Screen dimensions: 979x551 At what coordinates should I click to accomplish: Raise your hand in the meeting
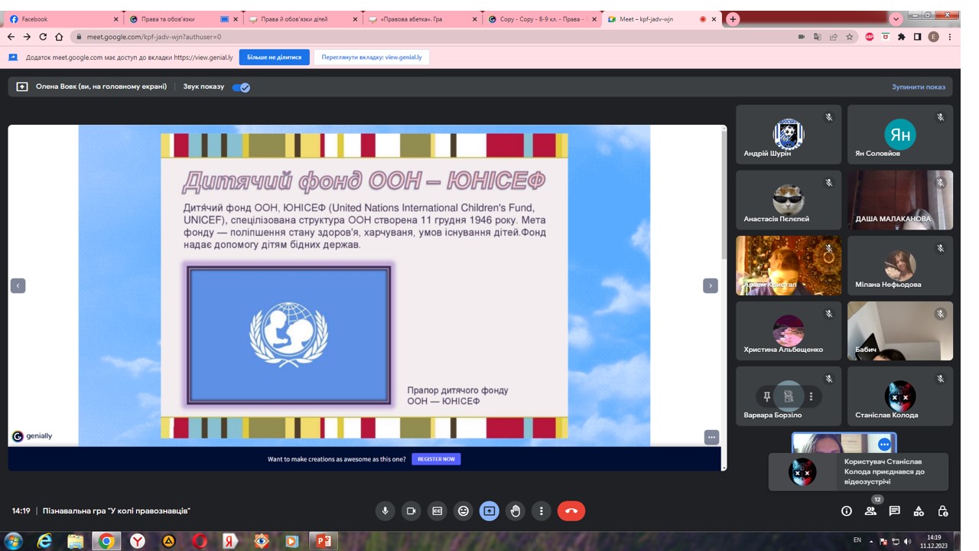(x=516, y=511)
